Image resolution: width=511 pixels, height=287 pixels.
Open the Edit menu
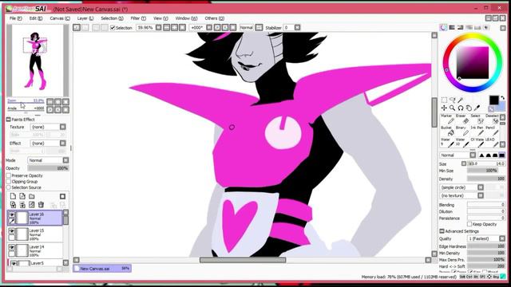[36, 18]
